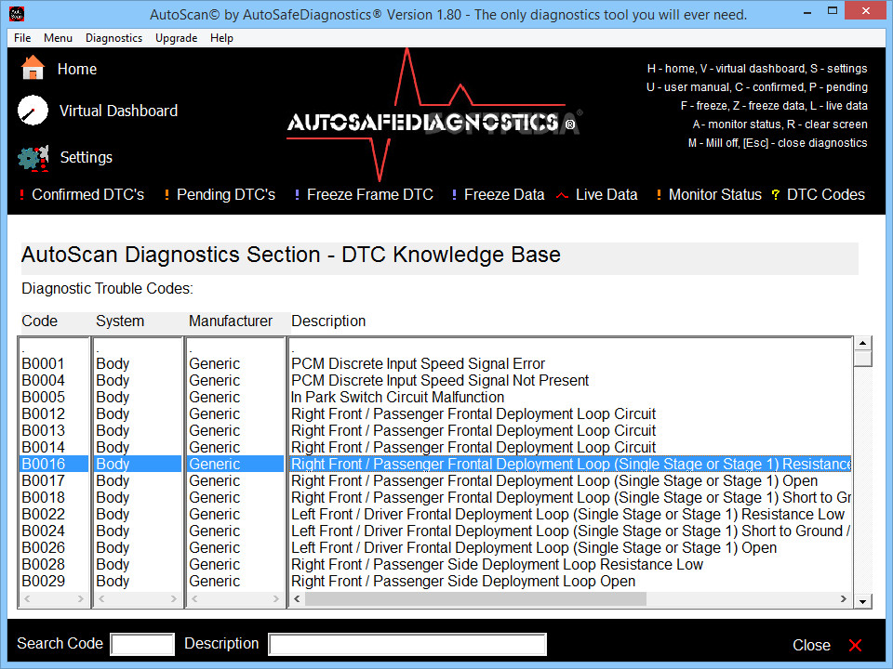Click the Close button at bottom right

pyautogui.click(x=811, y=645)
